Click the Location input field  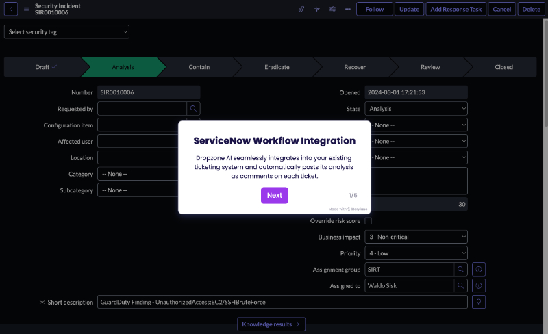tap(138, 157)
